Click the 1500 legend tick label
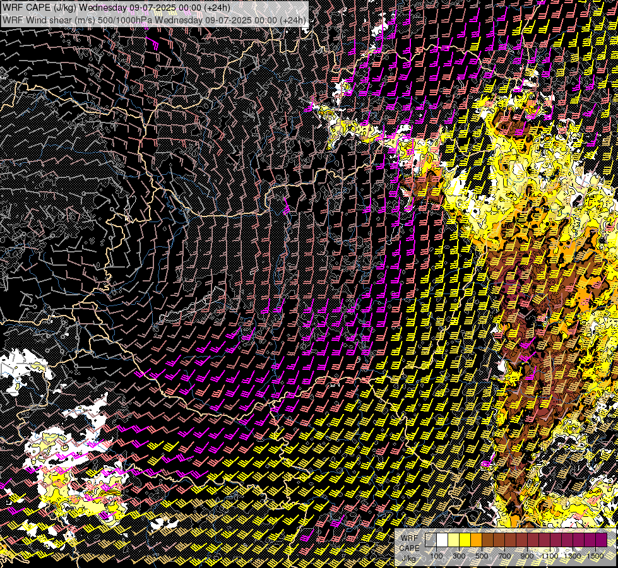618x568 pixels. pos(595,556)
